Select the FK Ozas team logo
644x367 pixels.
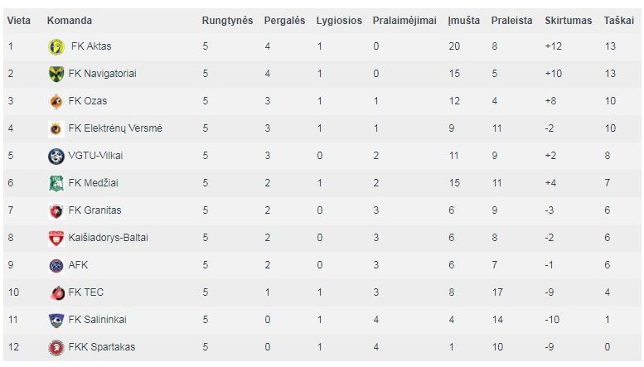tap(56, 101)
